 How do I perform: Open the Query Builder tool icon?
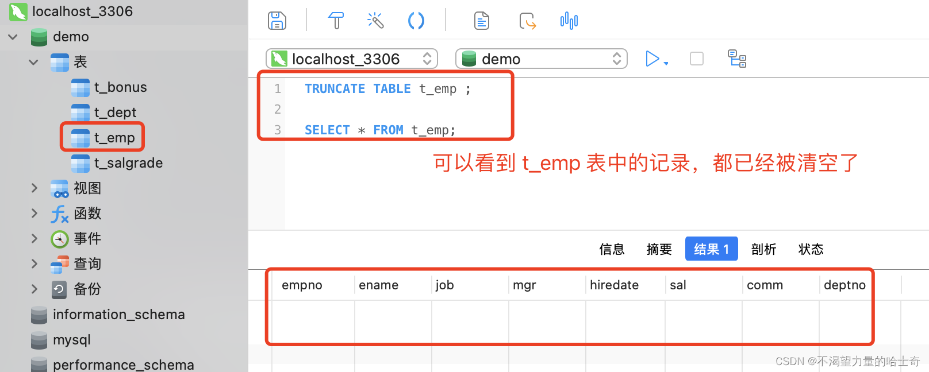pyautogui.click(x=336, y=21)
